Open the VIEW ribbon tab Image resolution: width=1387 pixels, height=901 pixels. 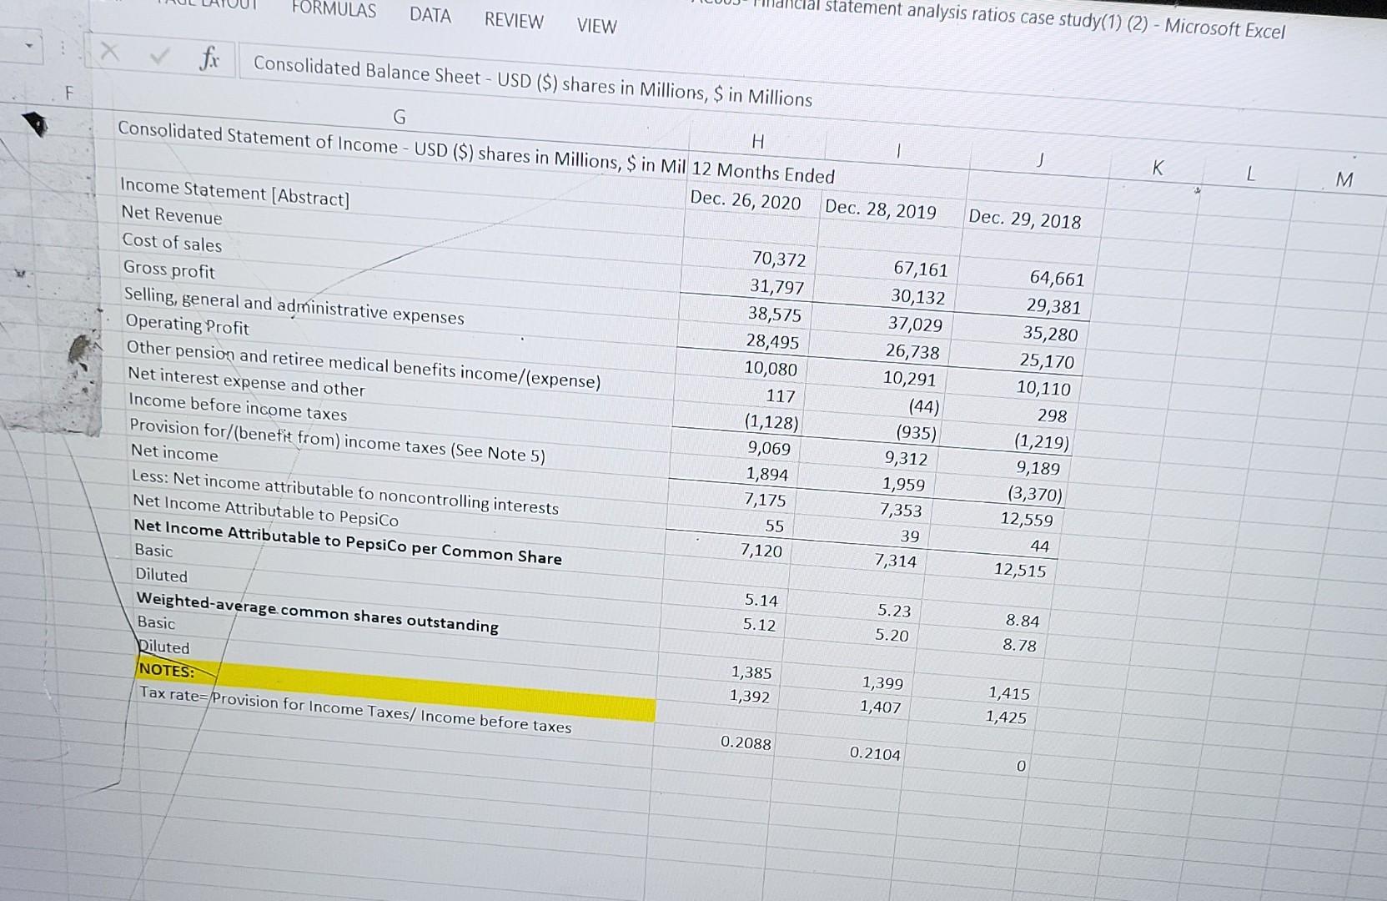[x=595, y=27]
